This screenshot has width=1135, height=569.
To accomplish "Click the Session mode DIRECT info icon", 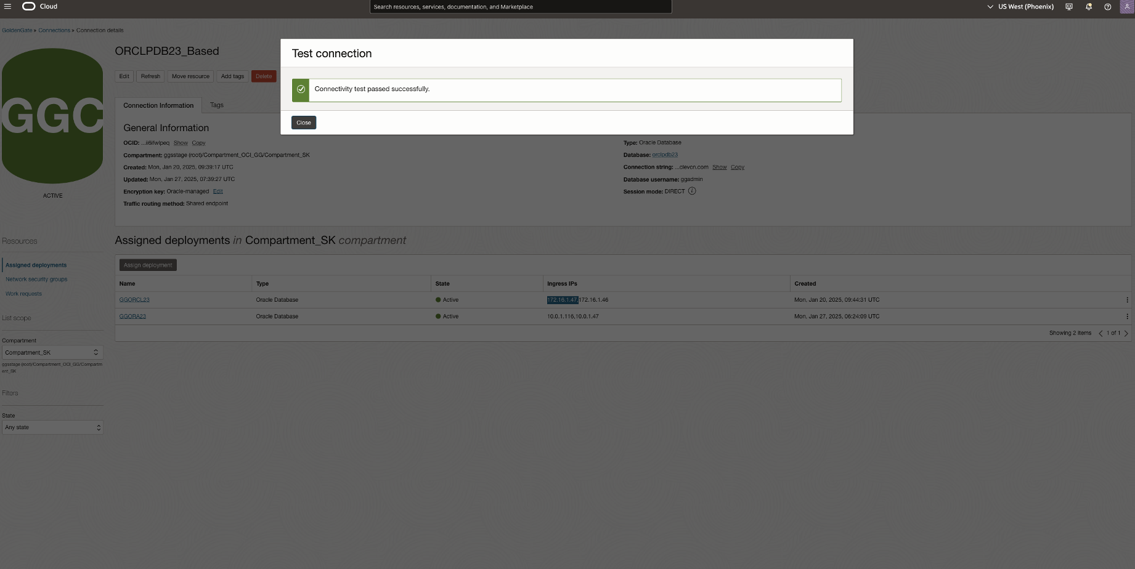I will (692, 191).
